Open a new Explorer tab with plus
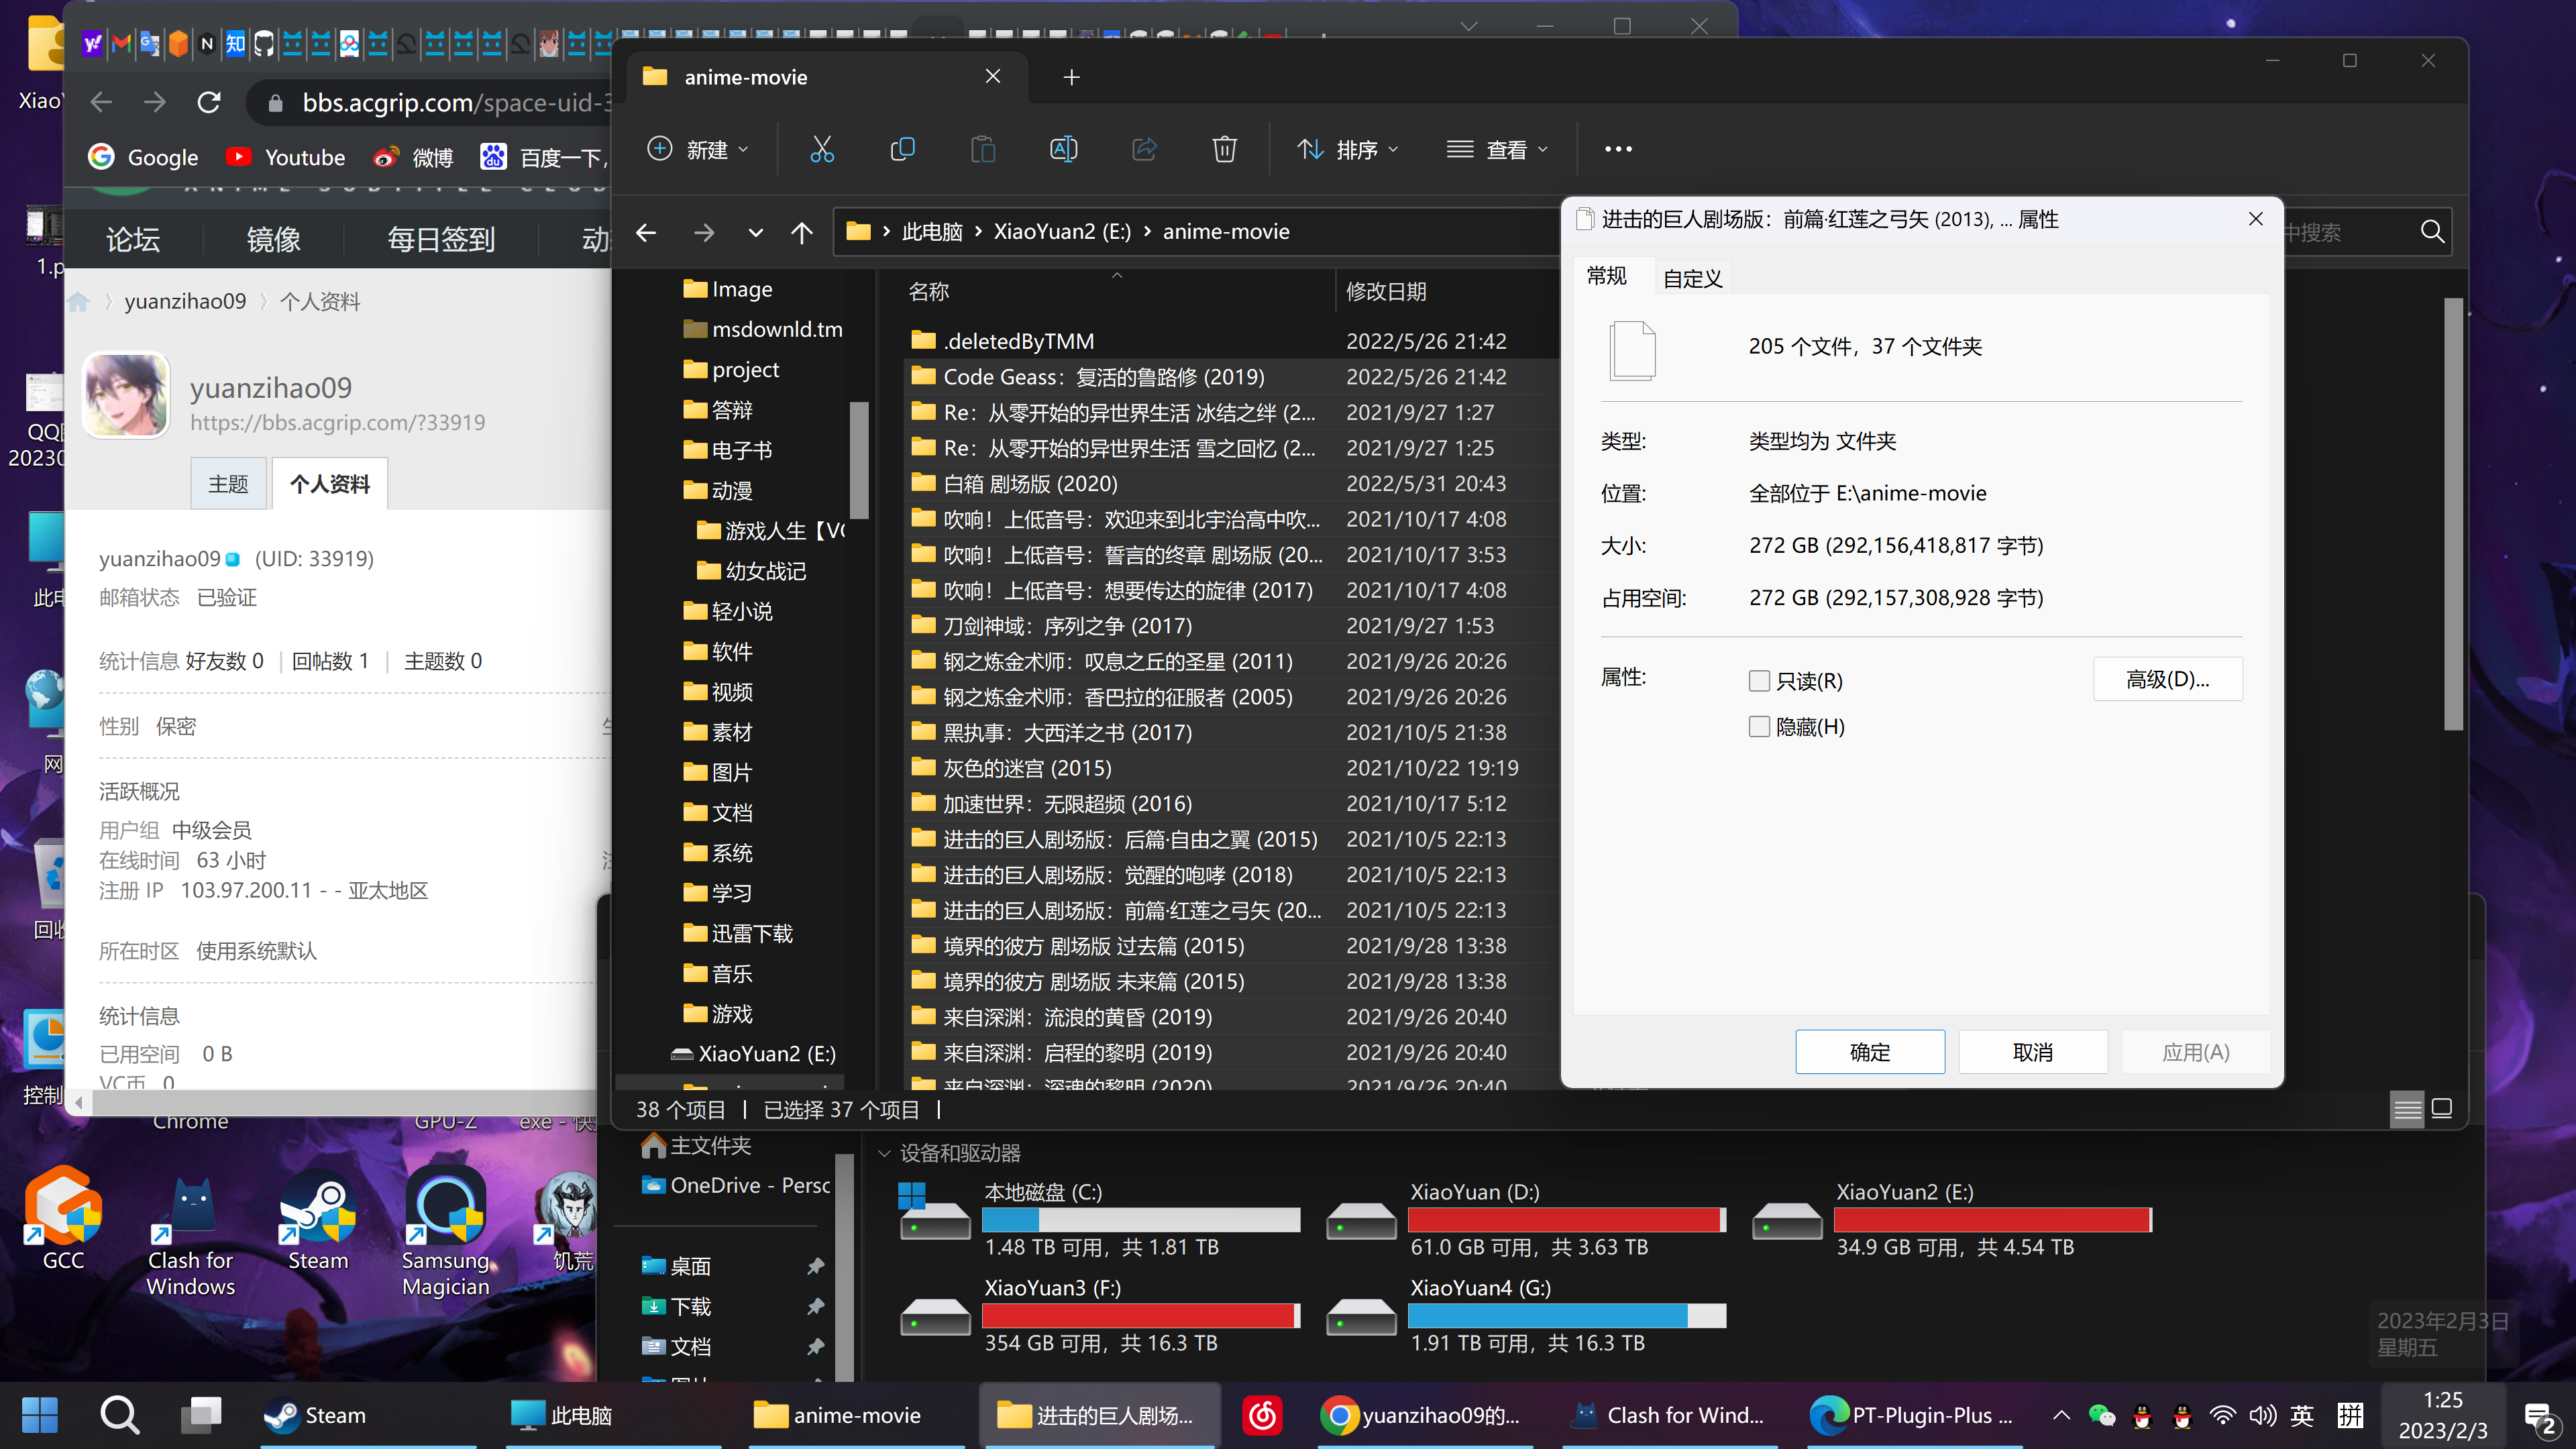Screen dimensions: 2576x1449 click(x=1071, y=77)
